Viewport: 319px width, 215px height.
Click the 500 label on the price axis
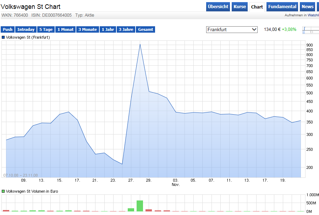[x=309, y=93]
